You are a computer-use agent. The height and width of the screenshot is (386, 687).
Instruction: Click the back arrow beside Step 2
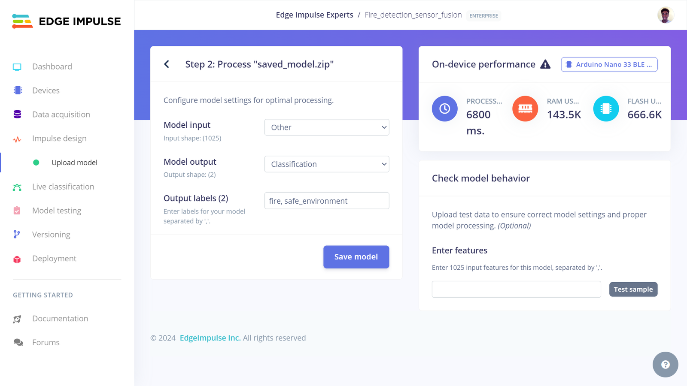[167, 64]
